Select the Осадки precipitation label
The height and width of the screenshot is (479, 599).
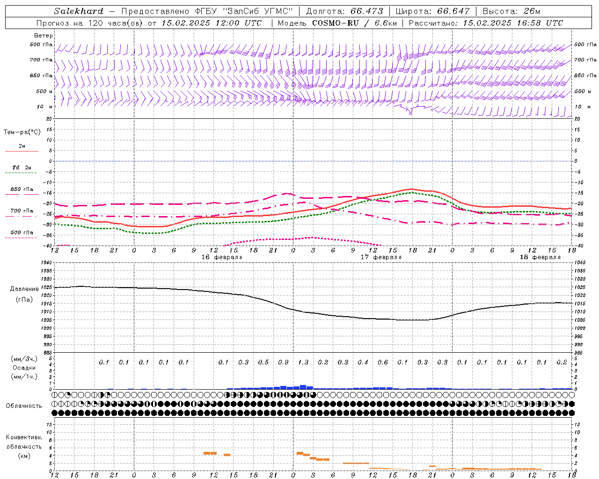pos(24,368)
